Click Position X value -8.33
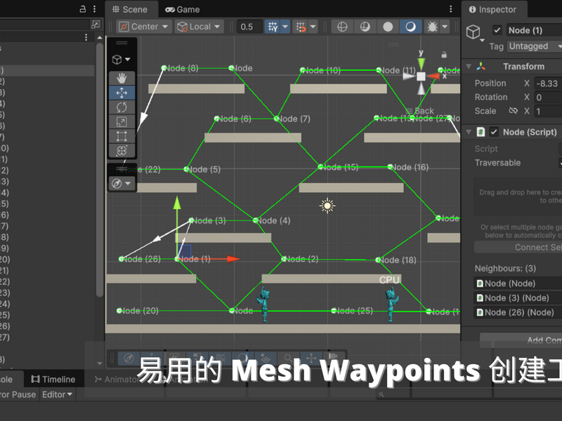The image size is (562, 421). tap(548, 83)
